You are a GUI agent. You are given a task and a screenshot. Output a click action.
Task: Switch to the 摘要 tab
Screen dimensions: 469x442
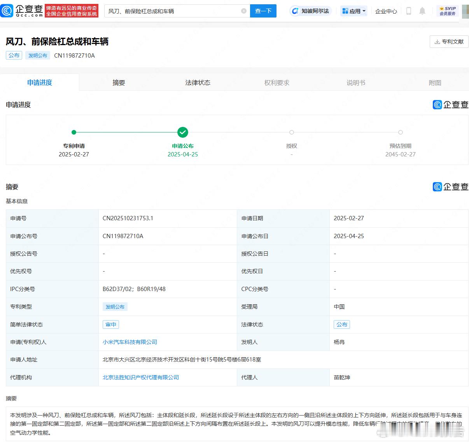[119, 82]
